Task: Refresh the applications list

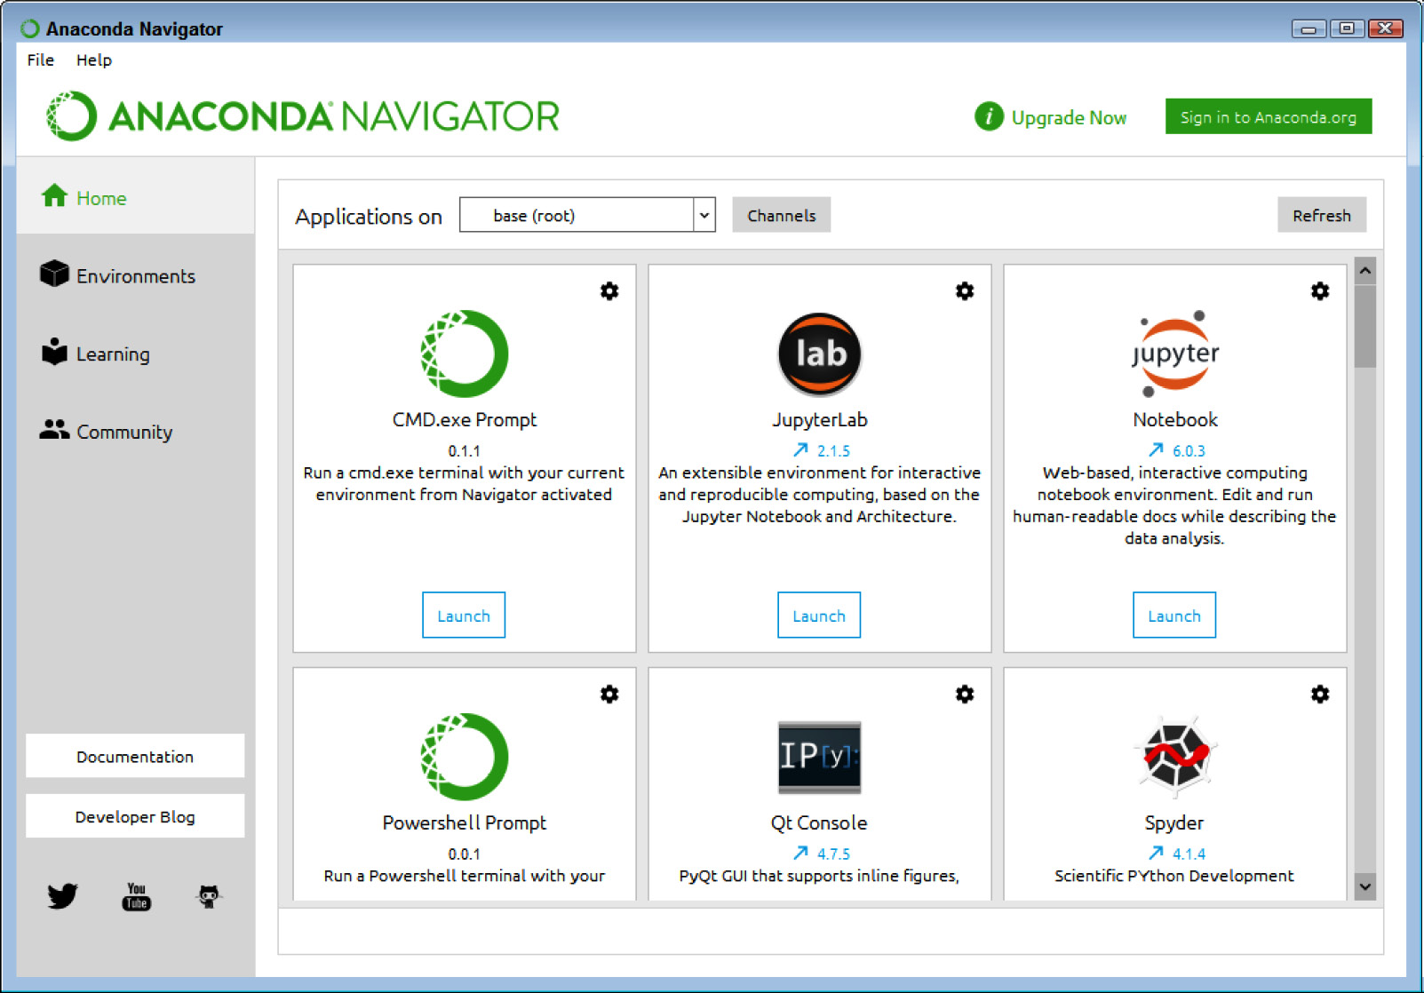Action: coord(1321,215)
